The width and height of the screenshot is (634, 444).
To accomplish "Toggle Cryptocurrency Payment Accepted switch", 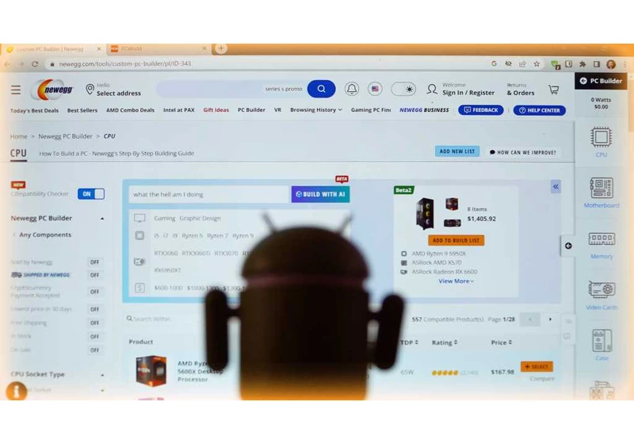I will click(94, 292).
